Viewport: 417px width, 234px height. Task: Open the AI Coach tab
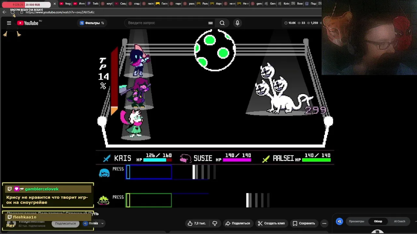[x=399, y=221]
